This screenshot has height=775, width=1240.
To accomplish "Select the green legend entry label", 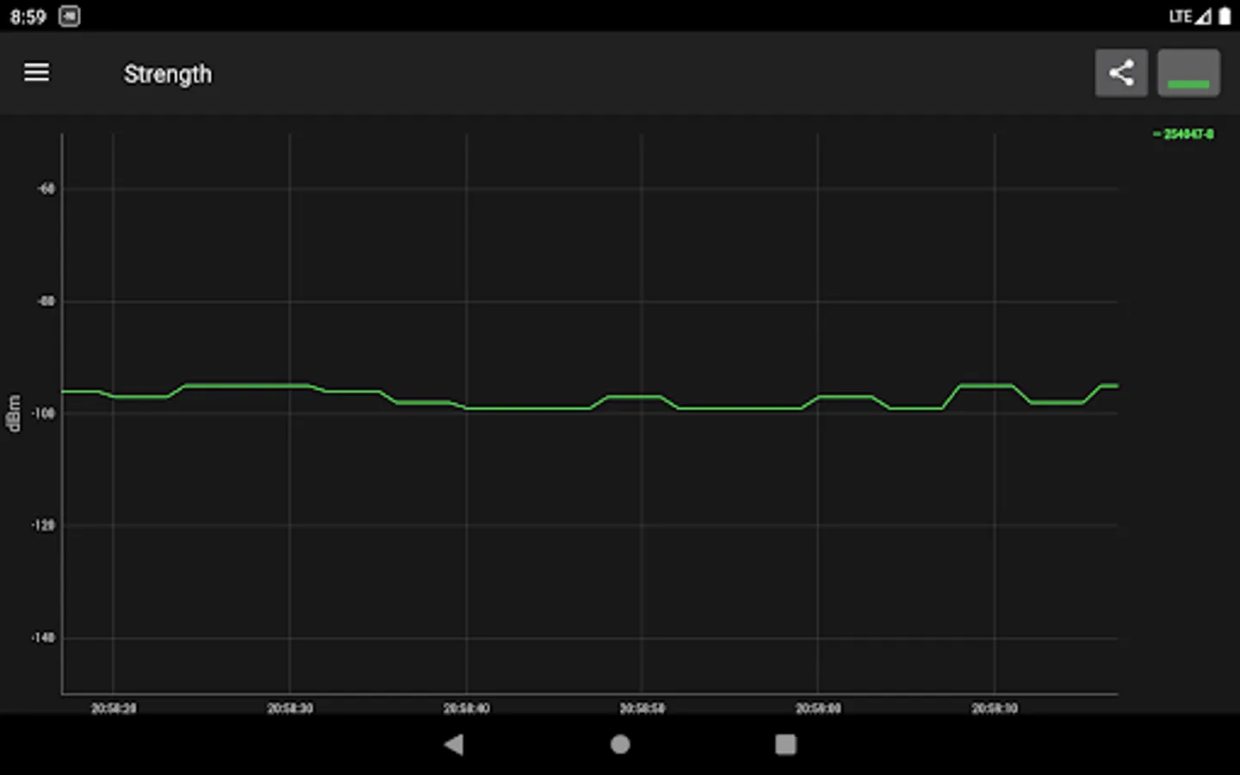I will (1184, 134).
